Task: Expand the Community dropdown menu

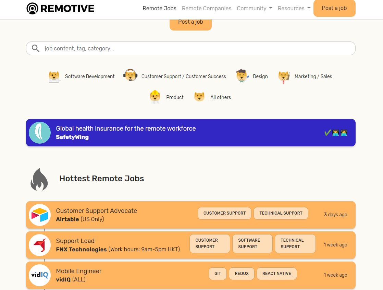Action: pos(255,8)
